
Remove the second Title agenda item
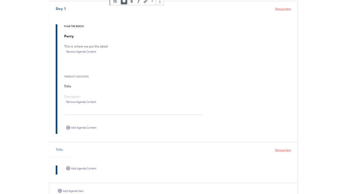[x=283, y=150]
